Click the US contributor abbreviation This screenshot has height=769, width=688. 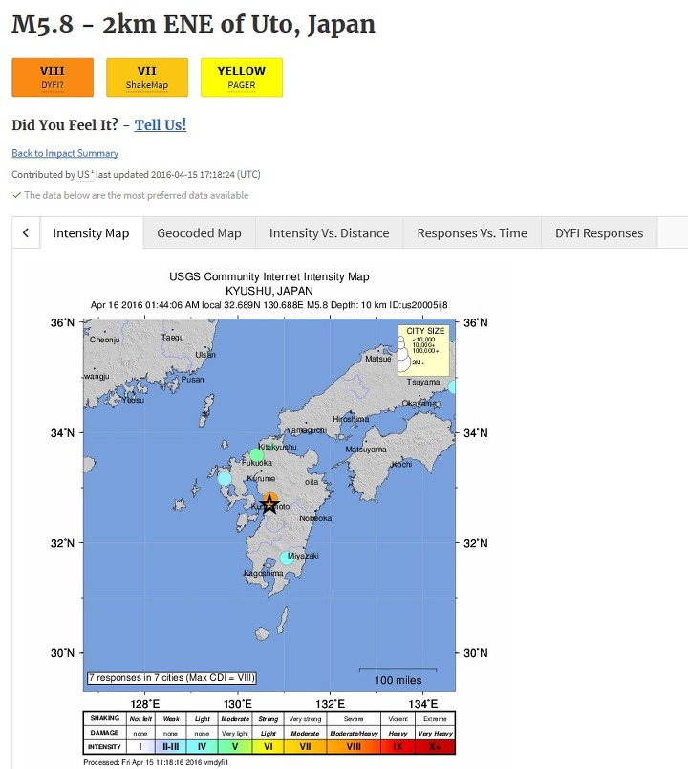coord(84,175)
